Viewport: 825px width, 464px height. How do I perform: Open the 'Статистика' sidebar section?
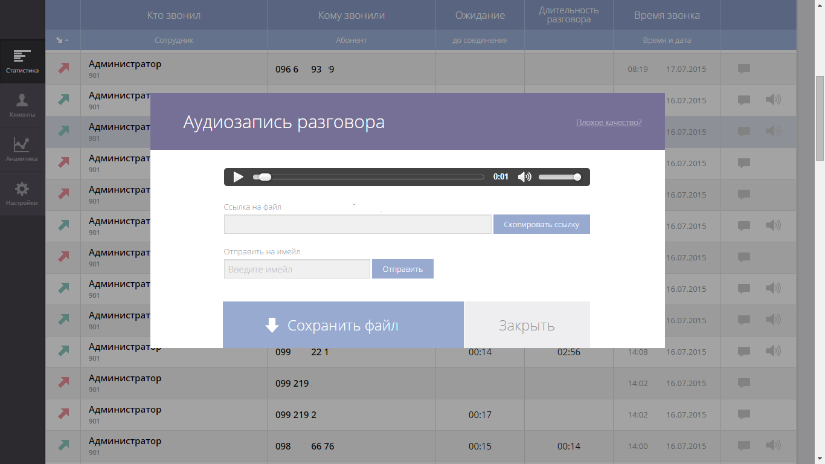(22, 62)
